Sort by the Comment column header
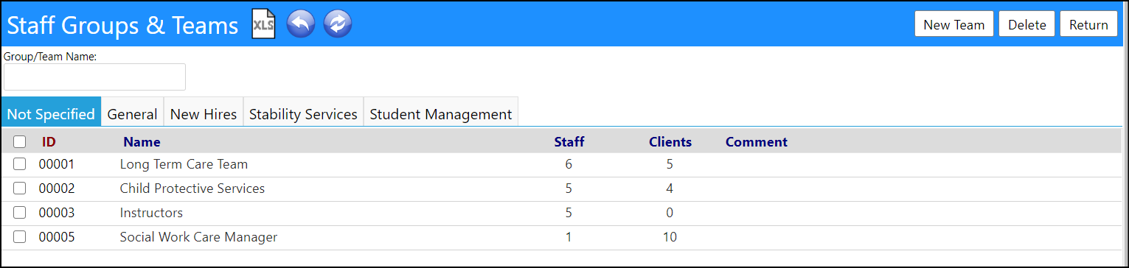The height and width of the screenshot is (268, 1129). tap(757, 142)
